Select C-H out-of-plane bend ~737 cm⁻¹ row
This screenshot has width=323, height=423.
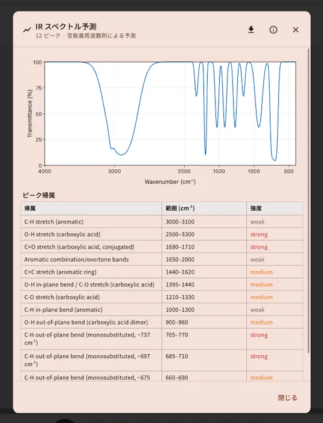tap(162, 339)
